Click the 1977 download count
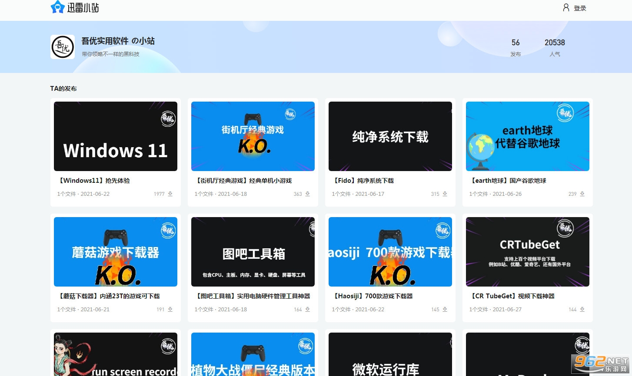Screen dimensions: 632x376 (159, 194)
